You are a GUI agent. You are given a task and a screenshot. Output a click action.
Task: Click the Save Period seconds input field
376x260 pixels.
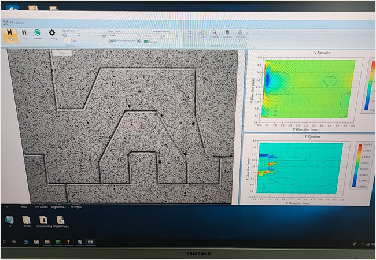67,41
